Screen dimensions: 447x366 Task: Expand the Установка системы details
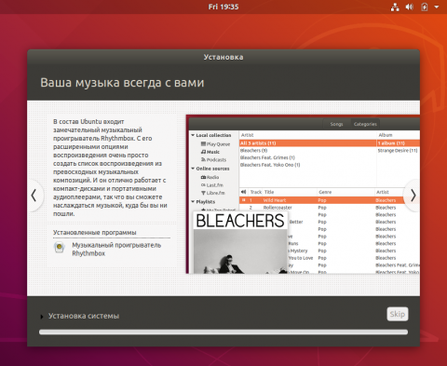[42, 317]
